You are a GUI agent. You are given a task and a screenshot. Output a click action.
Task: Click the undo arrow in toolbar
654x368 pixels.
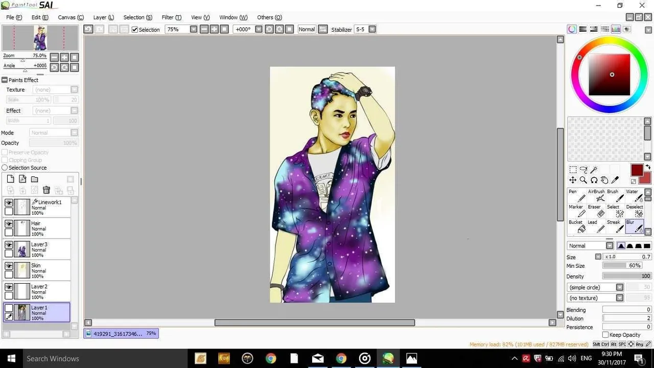[x=88, y=30]
